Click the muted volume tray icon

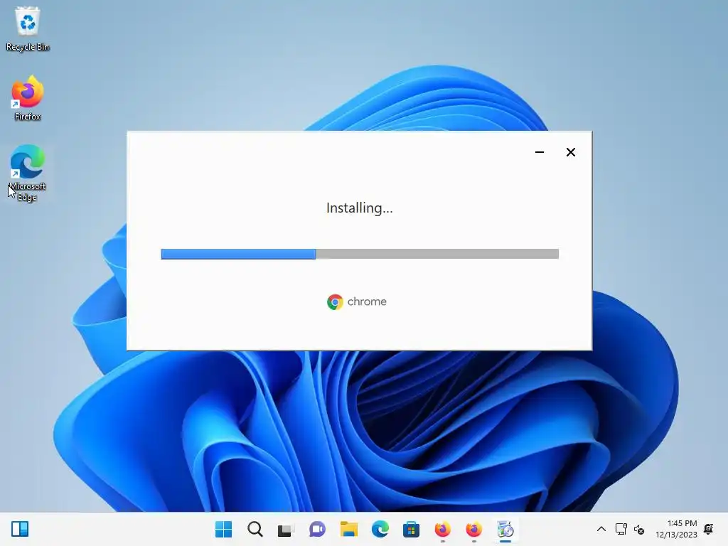tap(639, 529)
